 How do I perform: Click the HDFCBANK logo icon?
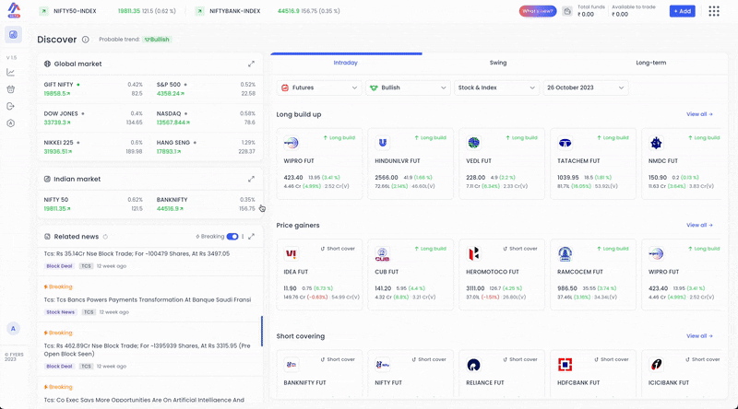[565, 365]
